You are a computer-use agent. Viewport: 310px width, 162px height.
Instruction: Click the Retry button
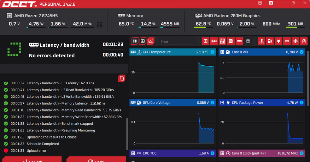[x=96, y=160]
